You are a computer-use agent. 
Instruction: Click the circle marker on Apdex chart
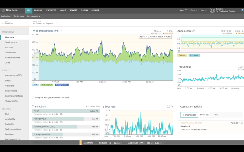point(179,51)
